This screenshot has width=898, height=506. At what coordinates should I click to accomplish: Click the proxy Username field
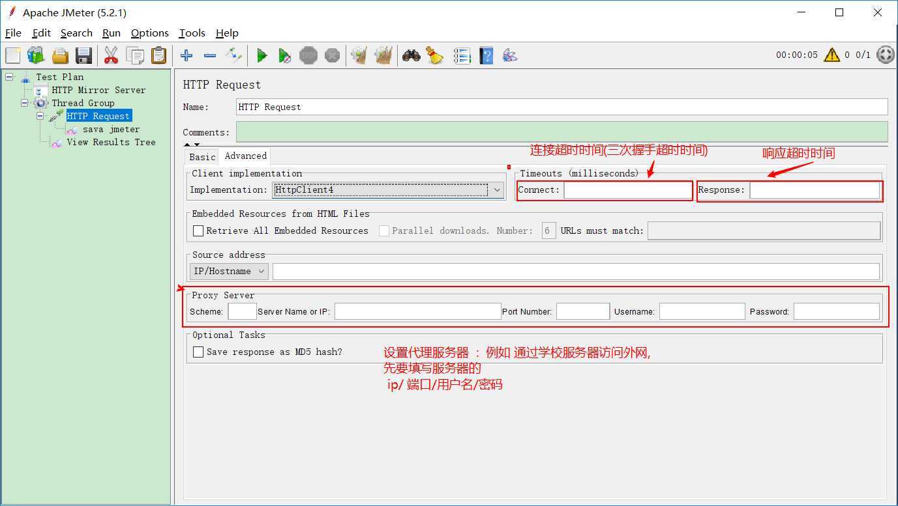tap(702, 311)
